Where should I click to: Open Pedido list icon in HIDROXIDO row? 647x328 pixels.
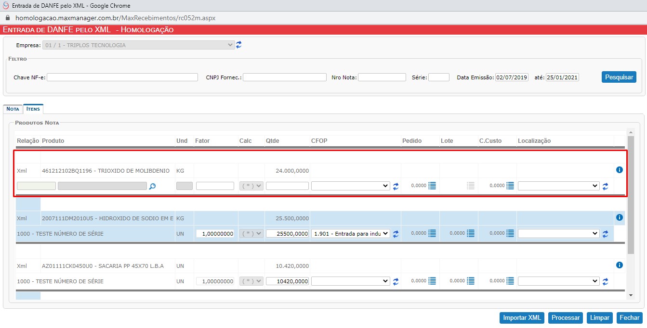(x=432, y=233)
